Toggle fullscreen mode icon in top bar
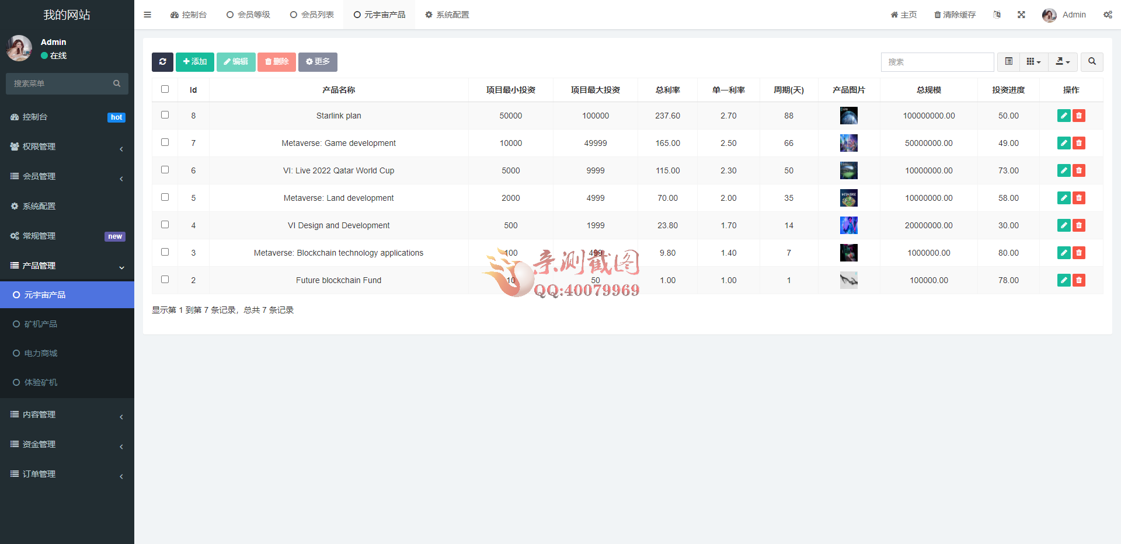 click(1021, 15)
